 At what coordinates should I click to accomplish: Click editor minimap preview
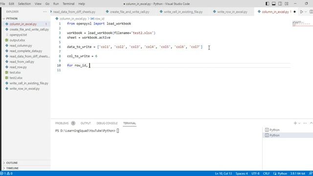tap(302, 23)
